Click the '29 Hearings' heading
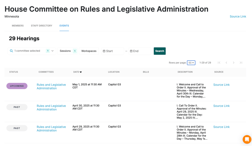The height and width of the screenshot is (146, 252). pyautogui.click(x=24, y=38)
